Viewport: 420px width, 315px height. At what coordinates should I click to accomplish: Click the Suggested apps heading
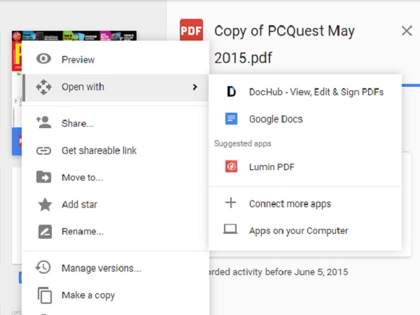(x=243, y=143)
